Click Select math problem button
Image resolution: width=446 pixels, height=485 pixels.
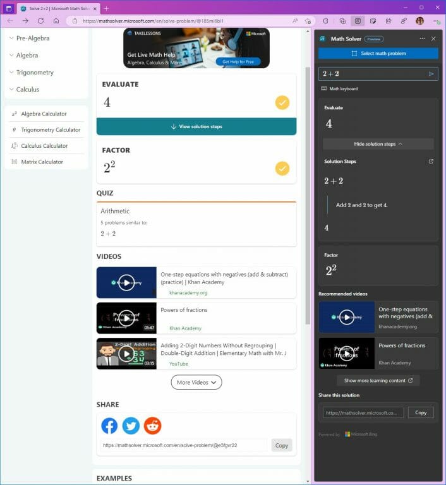coord(378,54)
